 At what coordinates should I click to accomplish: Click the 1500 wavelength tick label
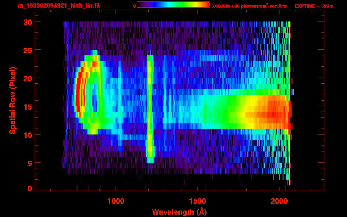(x=198, y=201)
